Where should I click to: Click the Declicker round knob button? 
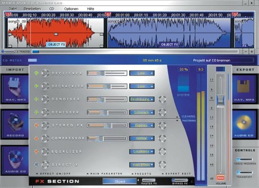45,73
